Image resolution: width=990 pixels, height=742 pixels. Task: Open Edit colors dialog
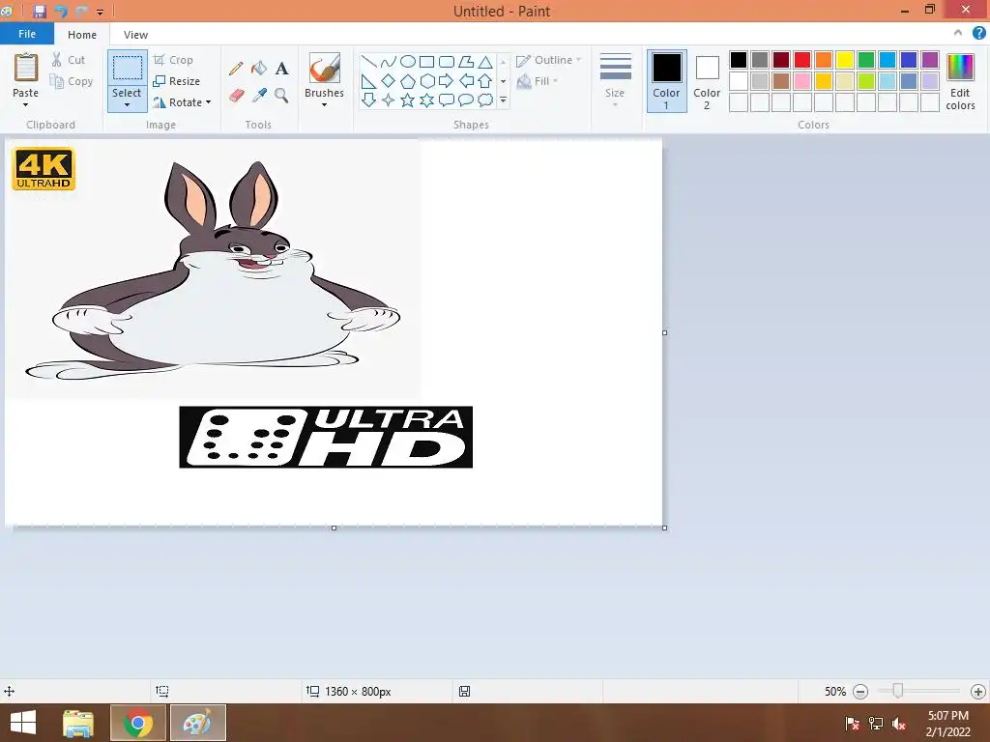pos(960,81)
